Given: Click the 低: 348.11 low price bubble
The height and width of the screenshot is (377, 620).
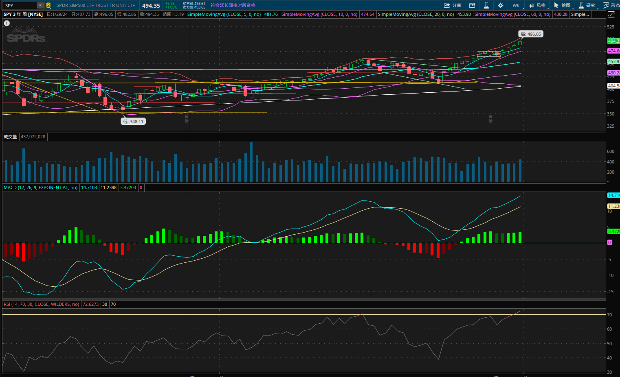Looking at the screenshot, I should coord(133,122).
